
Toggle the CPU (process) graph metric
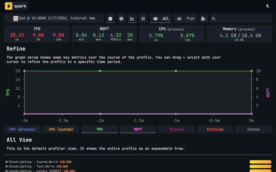pos(23,129)
